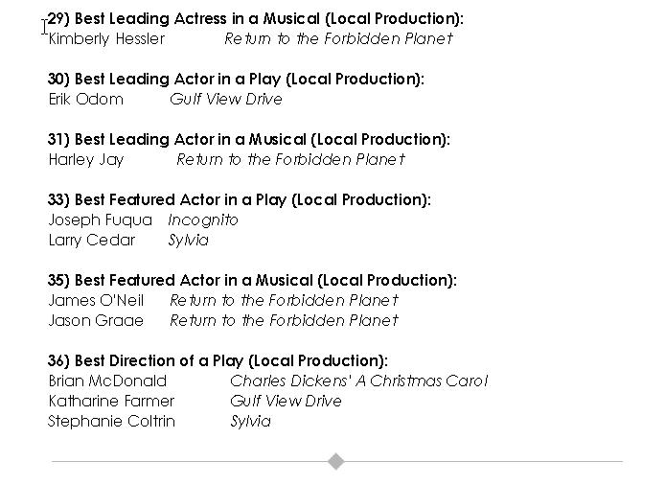The width and height of the screenshot is (665, 485).
Task: Click on the name James O'Neil
Action: 96,300
